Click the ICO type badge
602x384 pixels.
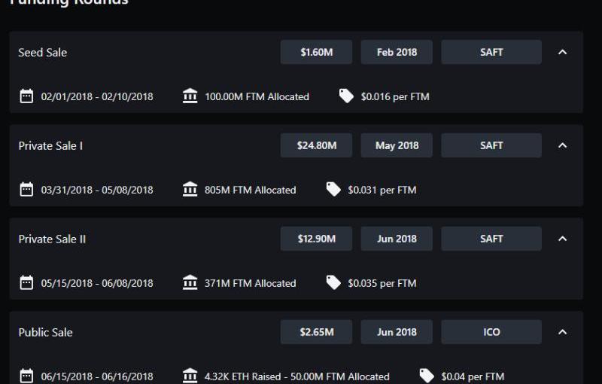(x=491, y=332)
